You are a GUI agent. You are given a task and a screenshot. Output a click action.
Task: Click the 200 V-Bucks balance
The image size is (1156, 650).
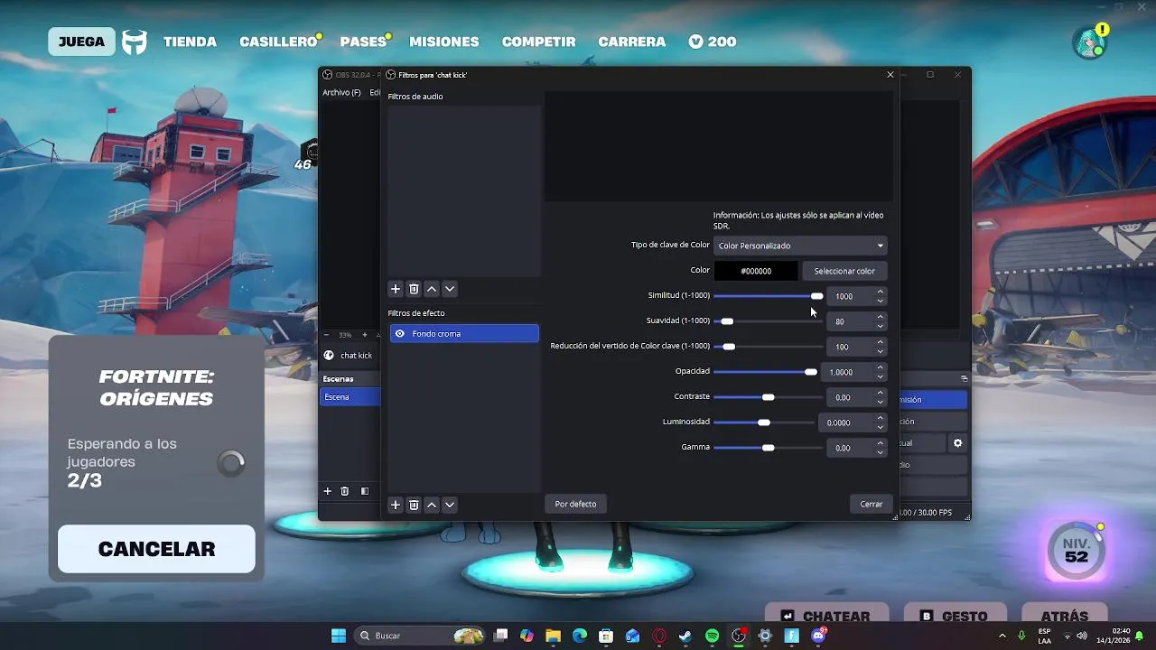click(712, 42)
